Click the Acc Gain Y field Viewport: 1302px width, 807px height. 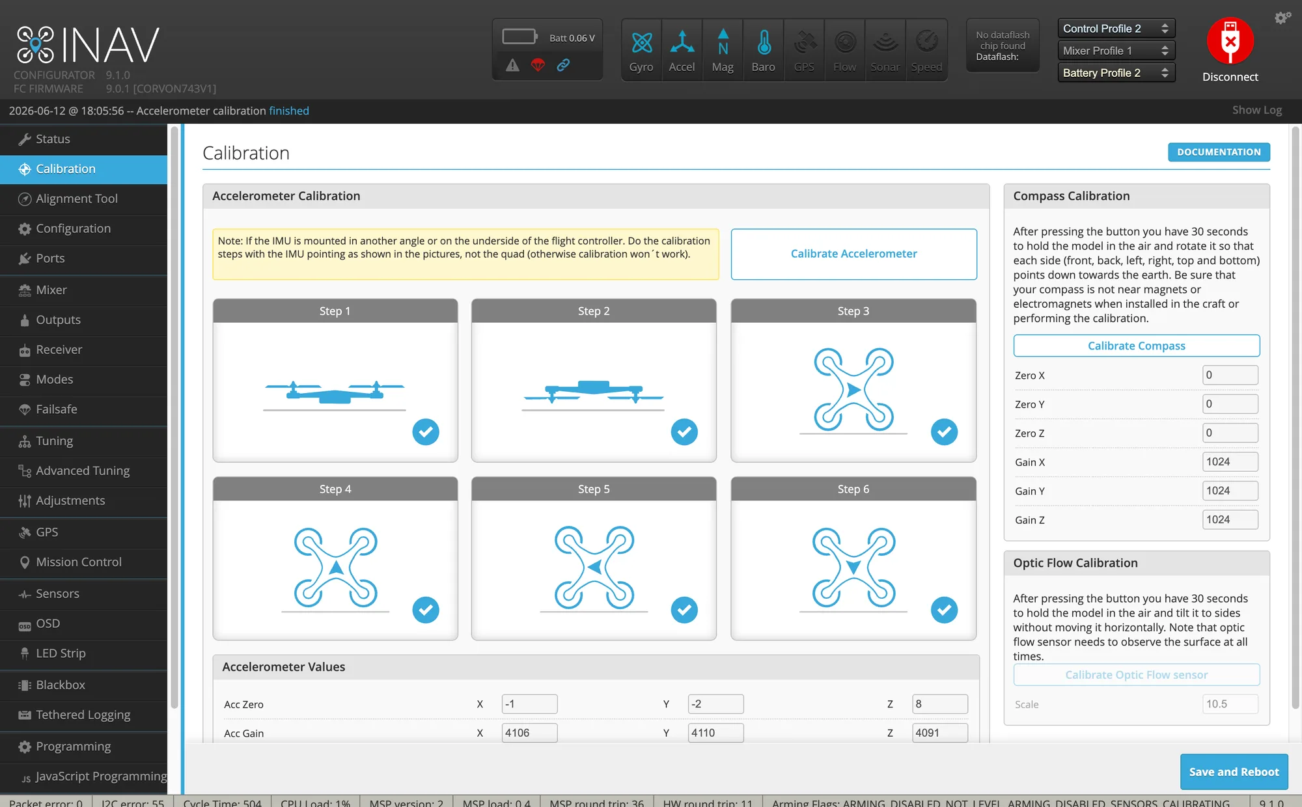click(715, 733)
